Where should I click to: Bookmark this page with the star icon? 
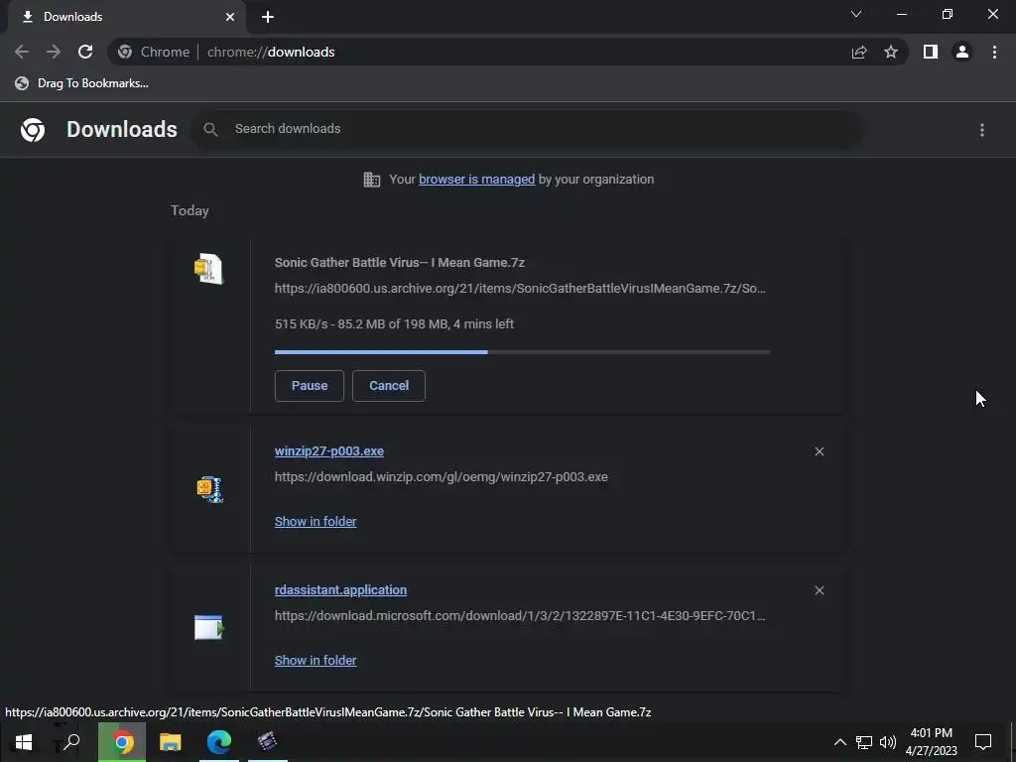click(x=891, y=52)
